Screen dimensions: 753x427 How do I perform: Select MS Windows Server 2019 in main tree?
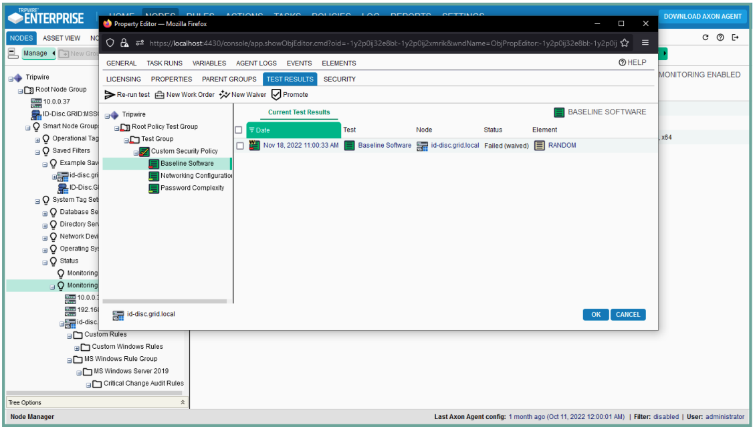coord(131,372)
